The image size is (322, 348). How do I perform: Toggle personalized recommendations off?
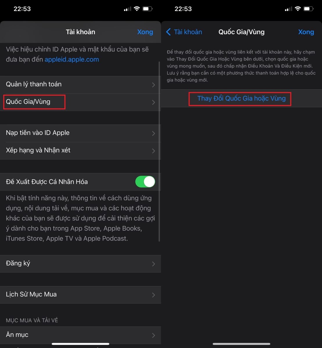(x=145, y=182)
